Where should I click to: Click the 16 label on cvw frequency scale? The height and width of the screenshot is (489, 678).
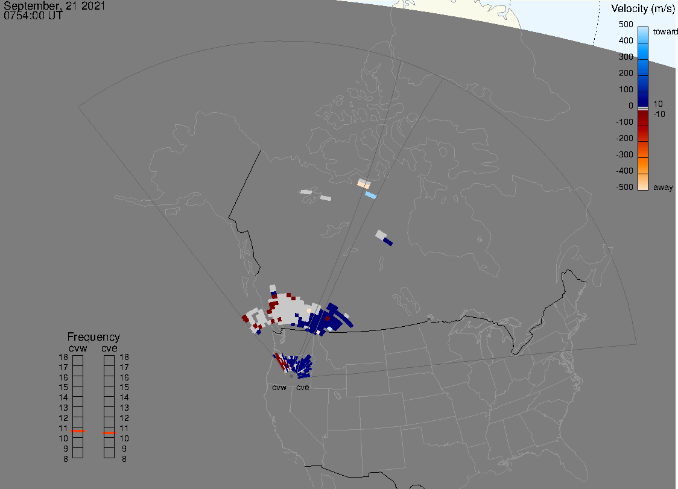63,377
